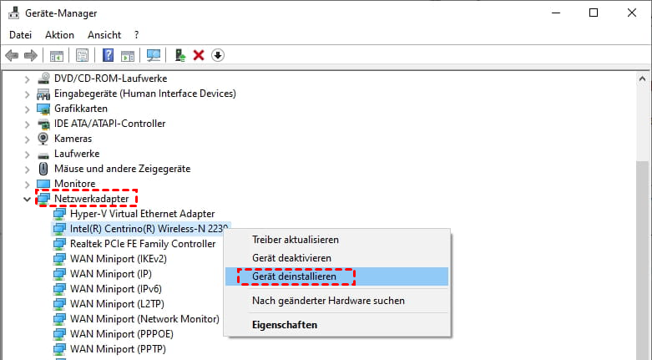
Task: Click the Geräte-Manager title bar icon
Action: coord(13,13)
